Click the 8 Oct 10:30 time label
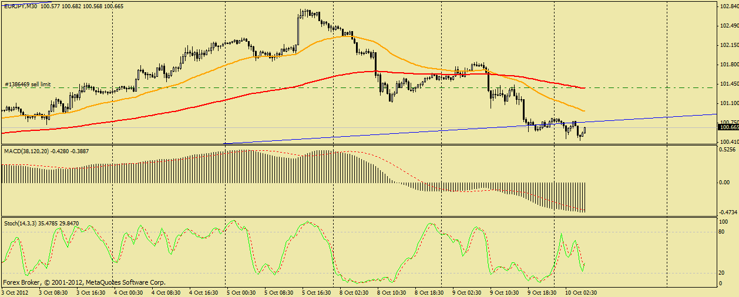 coord(391,292)
